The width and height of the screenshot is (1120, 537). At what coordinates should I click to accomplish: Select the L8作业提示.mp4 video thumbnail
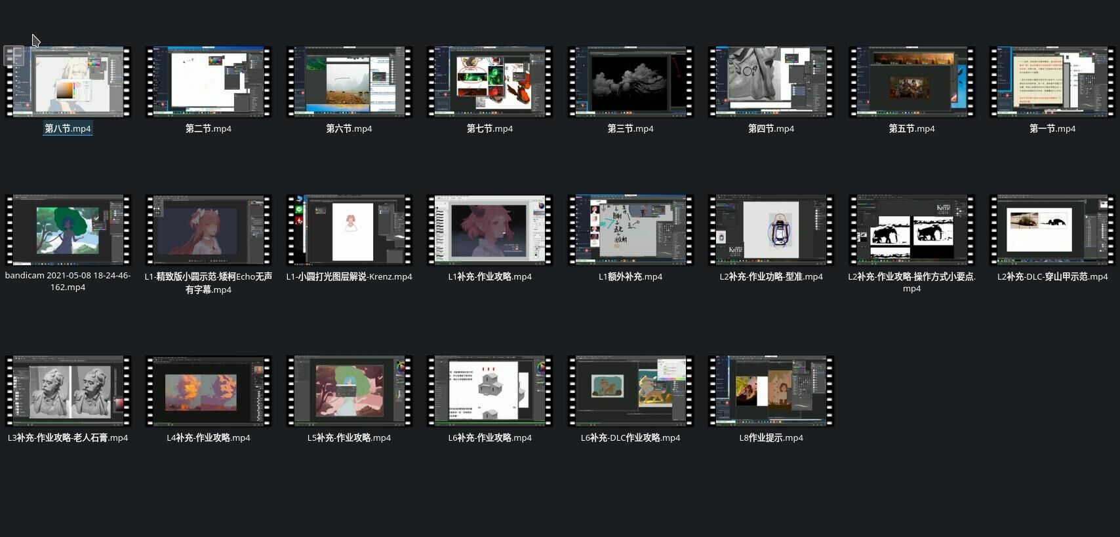tap(771, 391)
